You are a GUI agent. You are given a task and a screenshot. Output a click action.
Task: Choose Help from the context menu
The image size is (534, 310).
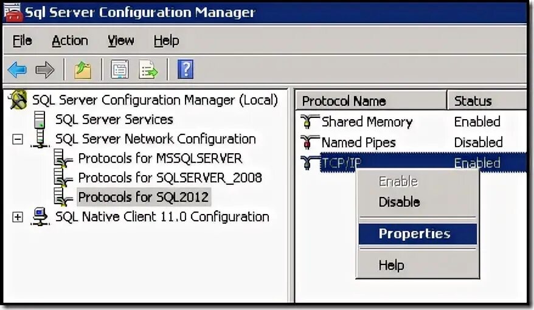click(x=417, y=265)
